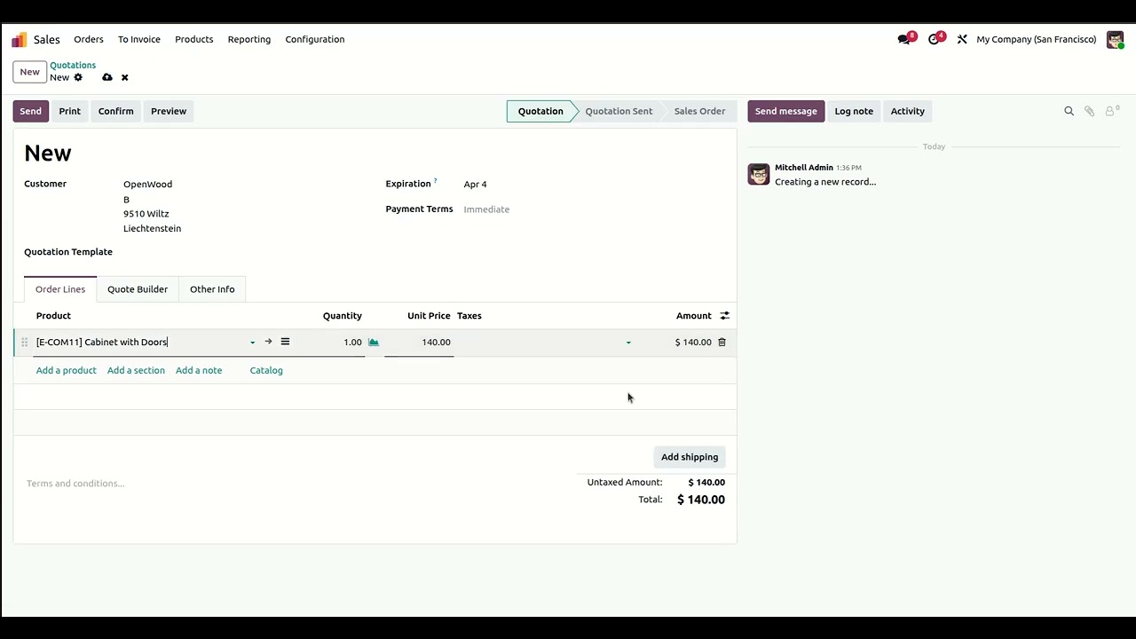Grab the order line drag handle
The height and width of the screenshot is (639, 1136).
pyautogui.click(x=25, y=342)
